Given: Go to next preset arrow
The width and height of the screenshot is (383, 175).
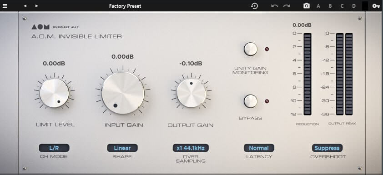Looking at the screenshot, I should click(x=37, y=6).
